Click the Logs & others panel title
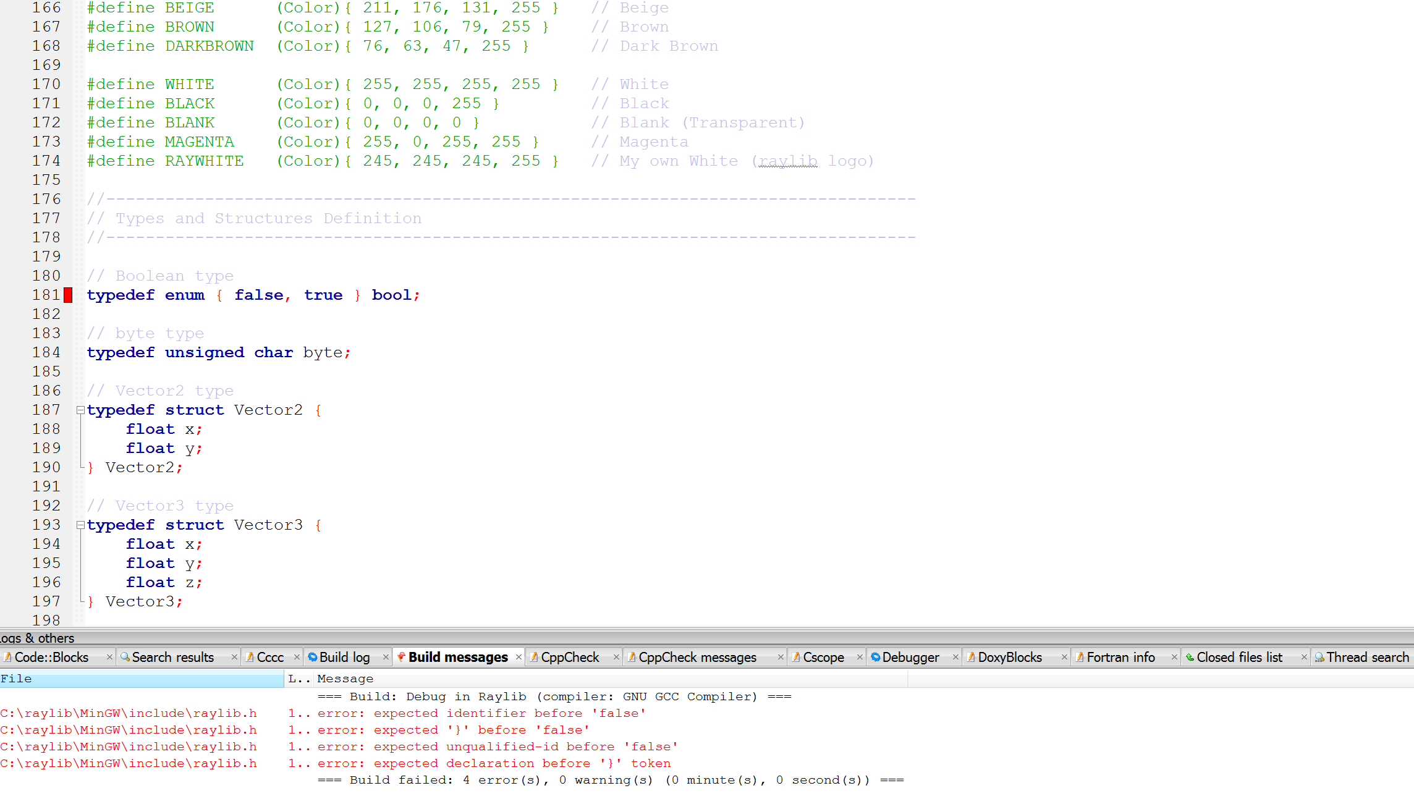The height and width of the screenshot is (796, 1414). pyautogui.click(x=37, y=638)
